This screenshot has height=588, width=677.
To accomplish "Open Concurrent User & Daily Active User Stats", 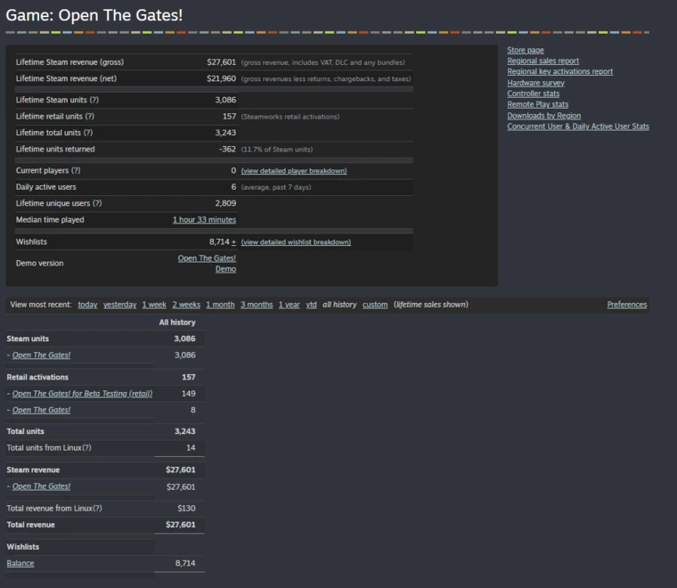I will (x=578, y=127).
